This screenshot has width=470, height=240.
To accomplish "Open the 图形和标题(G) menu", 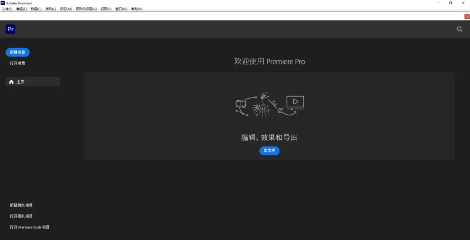I will 86,9.
